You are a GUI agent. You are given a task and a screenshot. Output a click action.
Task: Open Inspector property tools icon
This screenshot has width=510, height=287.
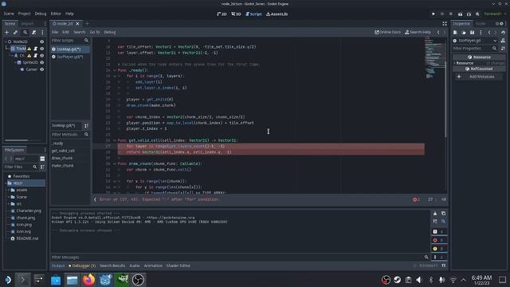(503, 48)
